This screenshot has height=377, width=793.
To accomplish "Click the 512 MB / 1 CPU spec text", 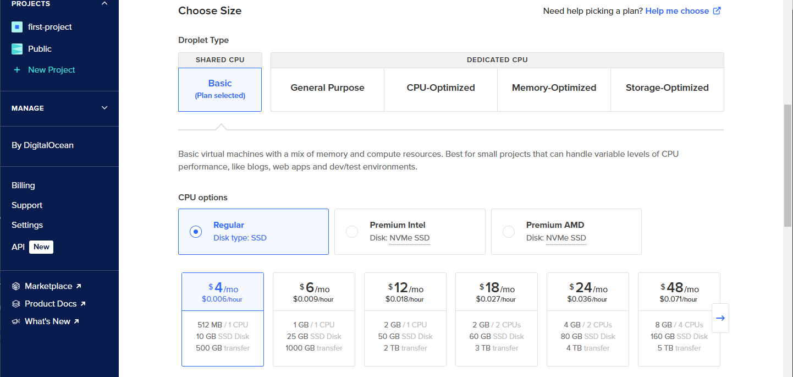I will click(x=223, y=325).
